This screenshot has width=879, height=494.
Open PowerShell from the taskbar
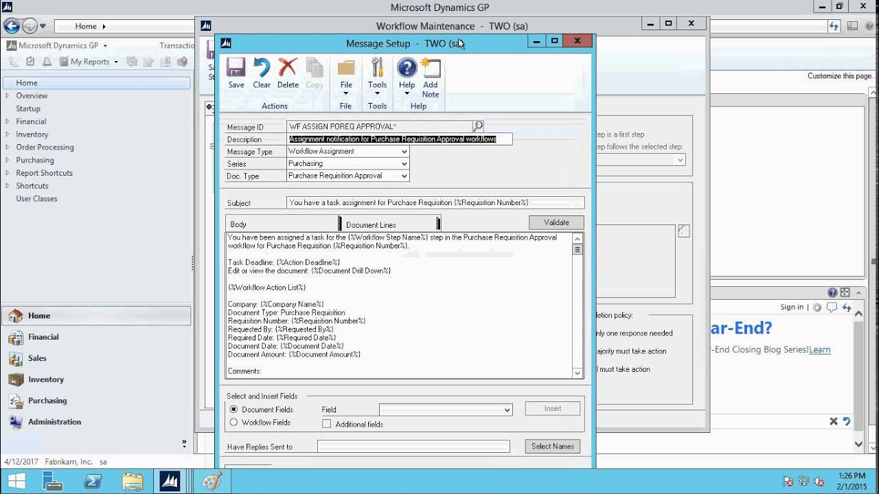tap(93, 481)
